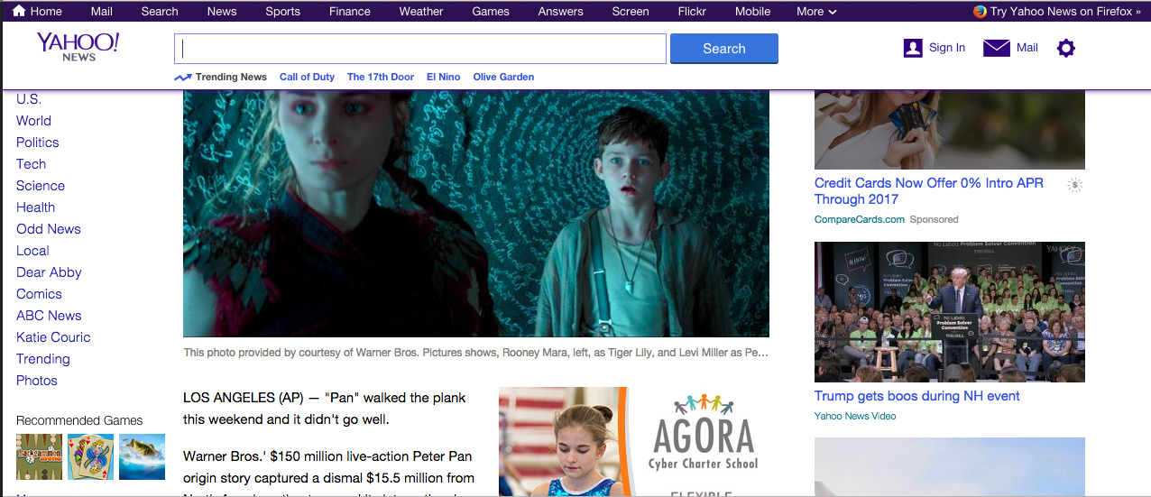Open Flickr in the top navigation bar
The width and height of the screenshot is (1151, 497).
tap(692, 12)
